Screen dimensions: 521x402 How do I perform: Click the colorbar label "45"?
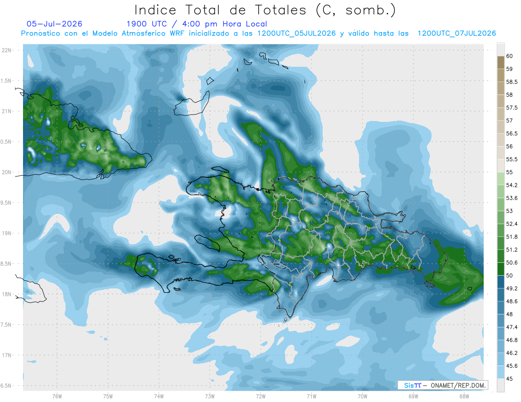tap(510, 379)
